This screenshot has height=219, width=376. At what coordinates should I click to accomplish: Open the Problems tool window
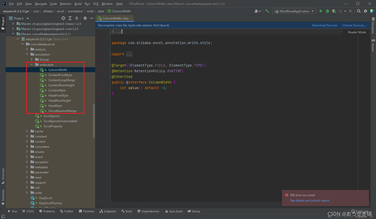click(x=47, y=211)
